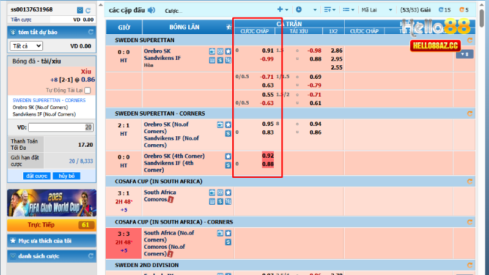This screenshot has width=489, height=275.
Task: Open the account message envelope icon
Action: coord(81,10)
